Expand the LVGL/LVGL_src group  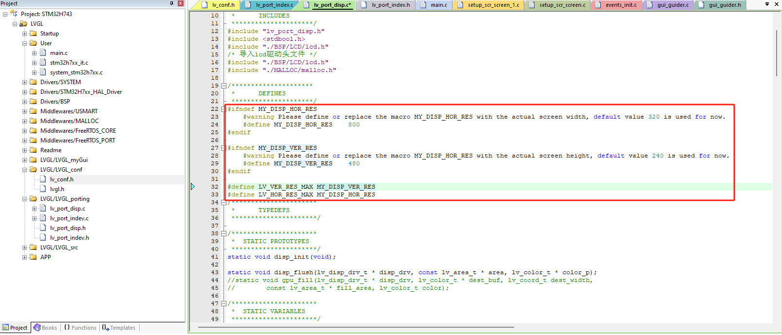click(24, 247)
